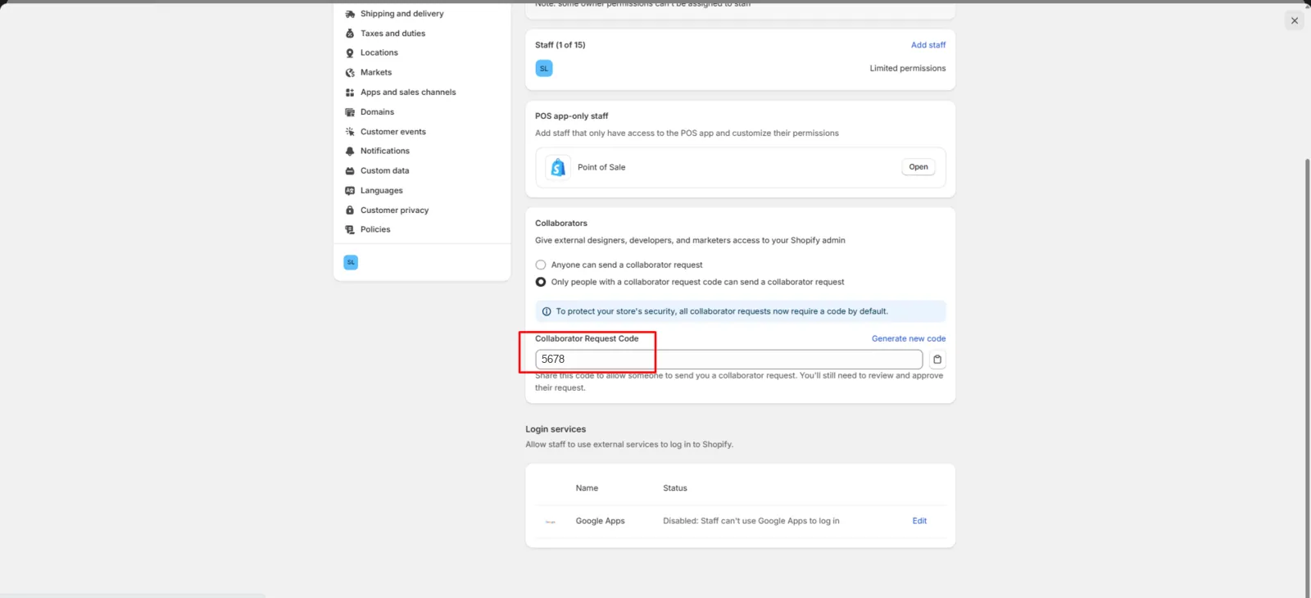Select Only people with a request code option
The width and height of the screenshot is (1311, 598).
tap(541, 282)
